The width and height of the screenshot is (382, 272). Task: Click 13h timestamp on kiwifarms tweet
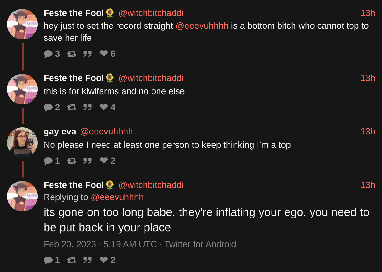(x=368, y=78)
